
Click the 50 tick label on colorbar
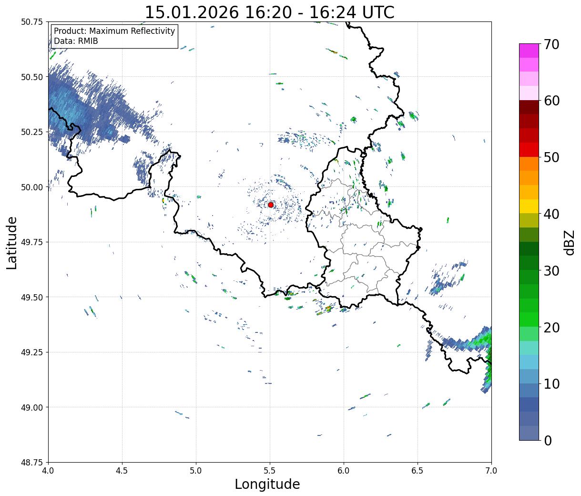pos(551,157)
